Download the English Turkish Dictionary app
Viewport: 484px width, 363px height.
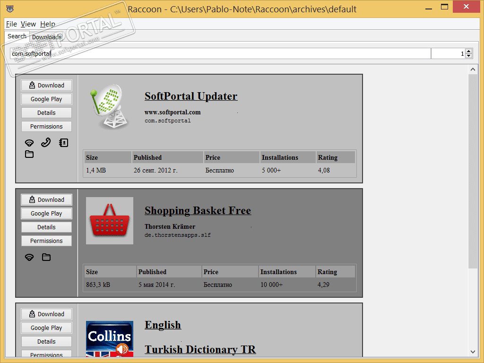click(46, 314)
